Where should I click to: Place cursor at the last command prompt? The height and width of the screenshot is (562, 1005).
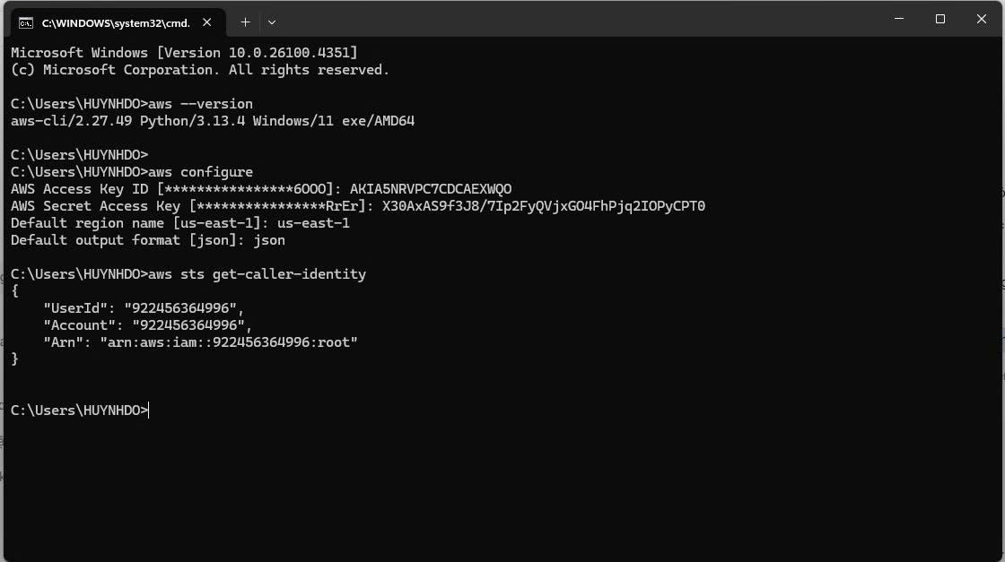pyautogui.click(x=149, y=411)
